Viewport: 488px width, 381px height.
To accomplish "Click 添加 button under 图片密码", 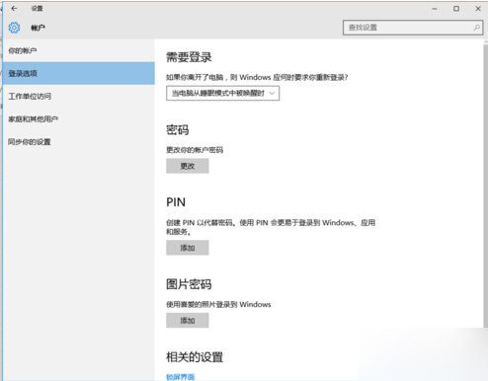I will (x=188, y=321).
